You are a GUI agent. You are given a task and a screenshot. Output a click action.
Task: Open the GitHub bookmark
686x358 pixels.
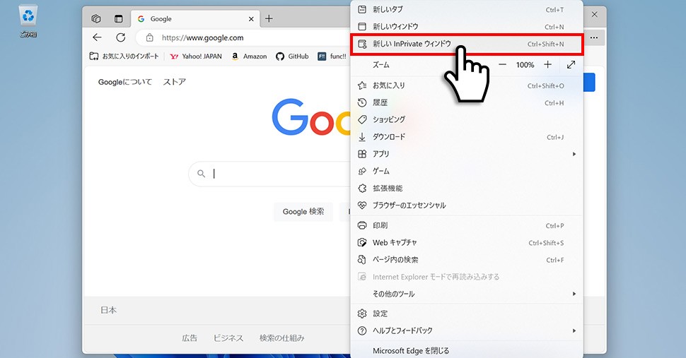click(292, 56)
